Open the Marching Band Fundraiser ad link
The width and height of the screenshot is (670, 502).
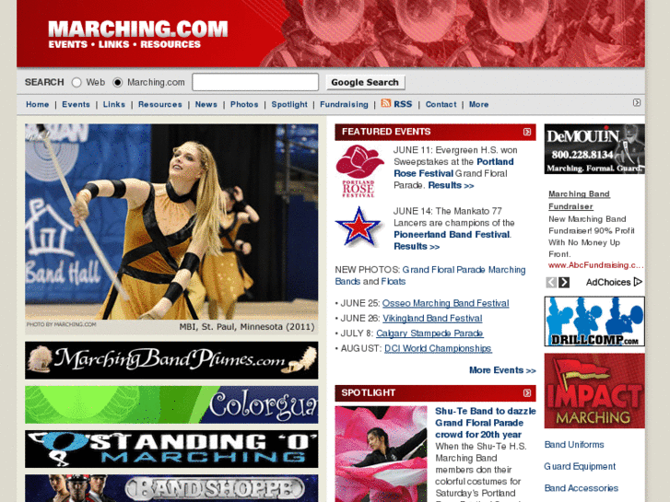coord(579,200)
